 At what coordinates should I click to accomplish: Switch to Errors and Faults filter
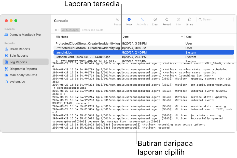click(93, 30)
